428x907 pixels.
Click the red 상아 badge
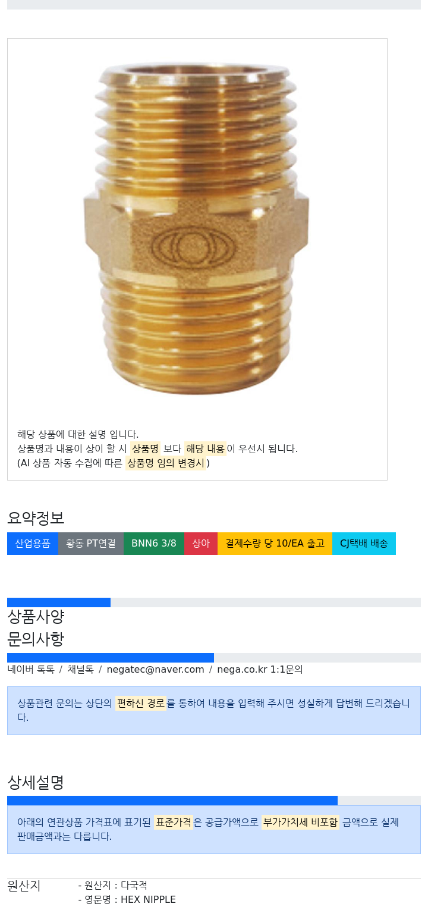201,544
